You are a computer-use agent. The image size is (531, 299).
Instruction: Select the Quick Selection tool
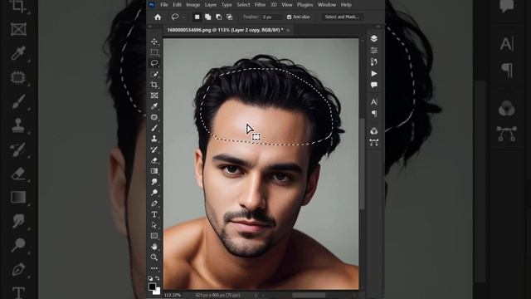[154, 74]
